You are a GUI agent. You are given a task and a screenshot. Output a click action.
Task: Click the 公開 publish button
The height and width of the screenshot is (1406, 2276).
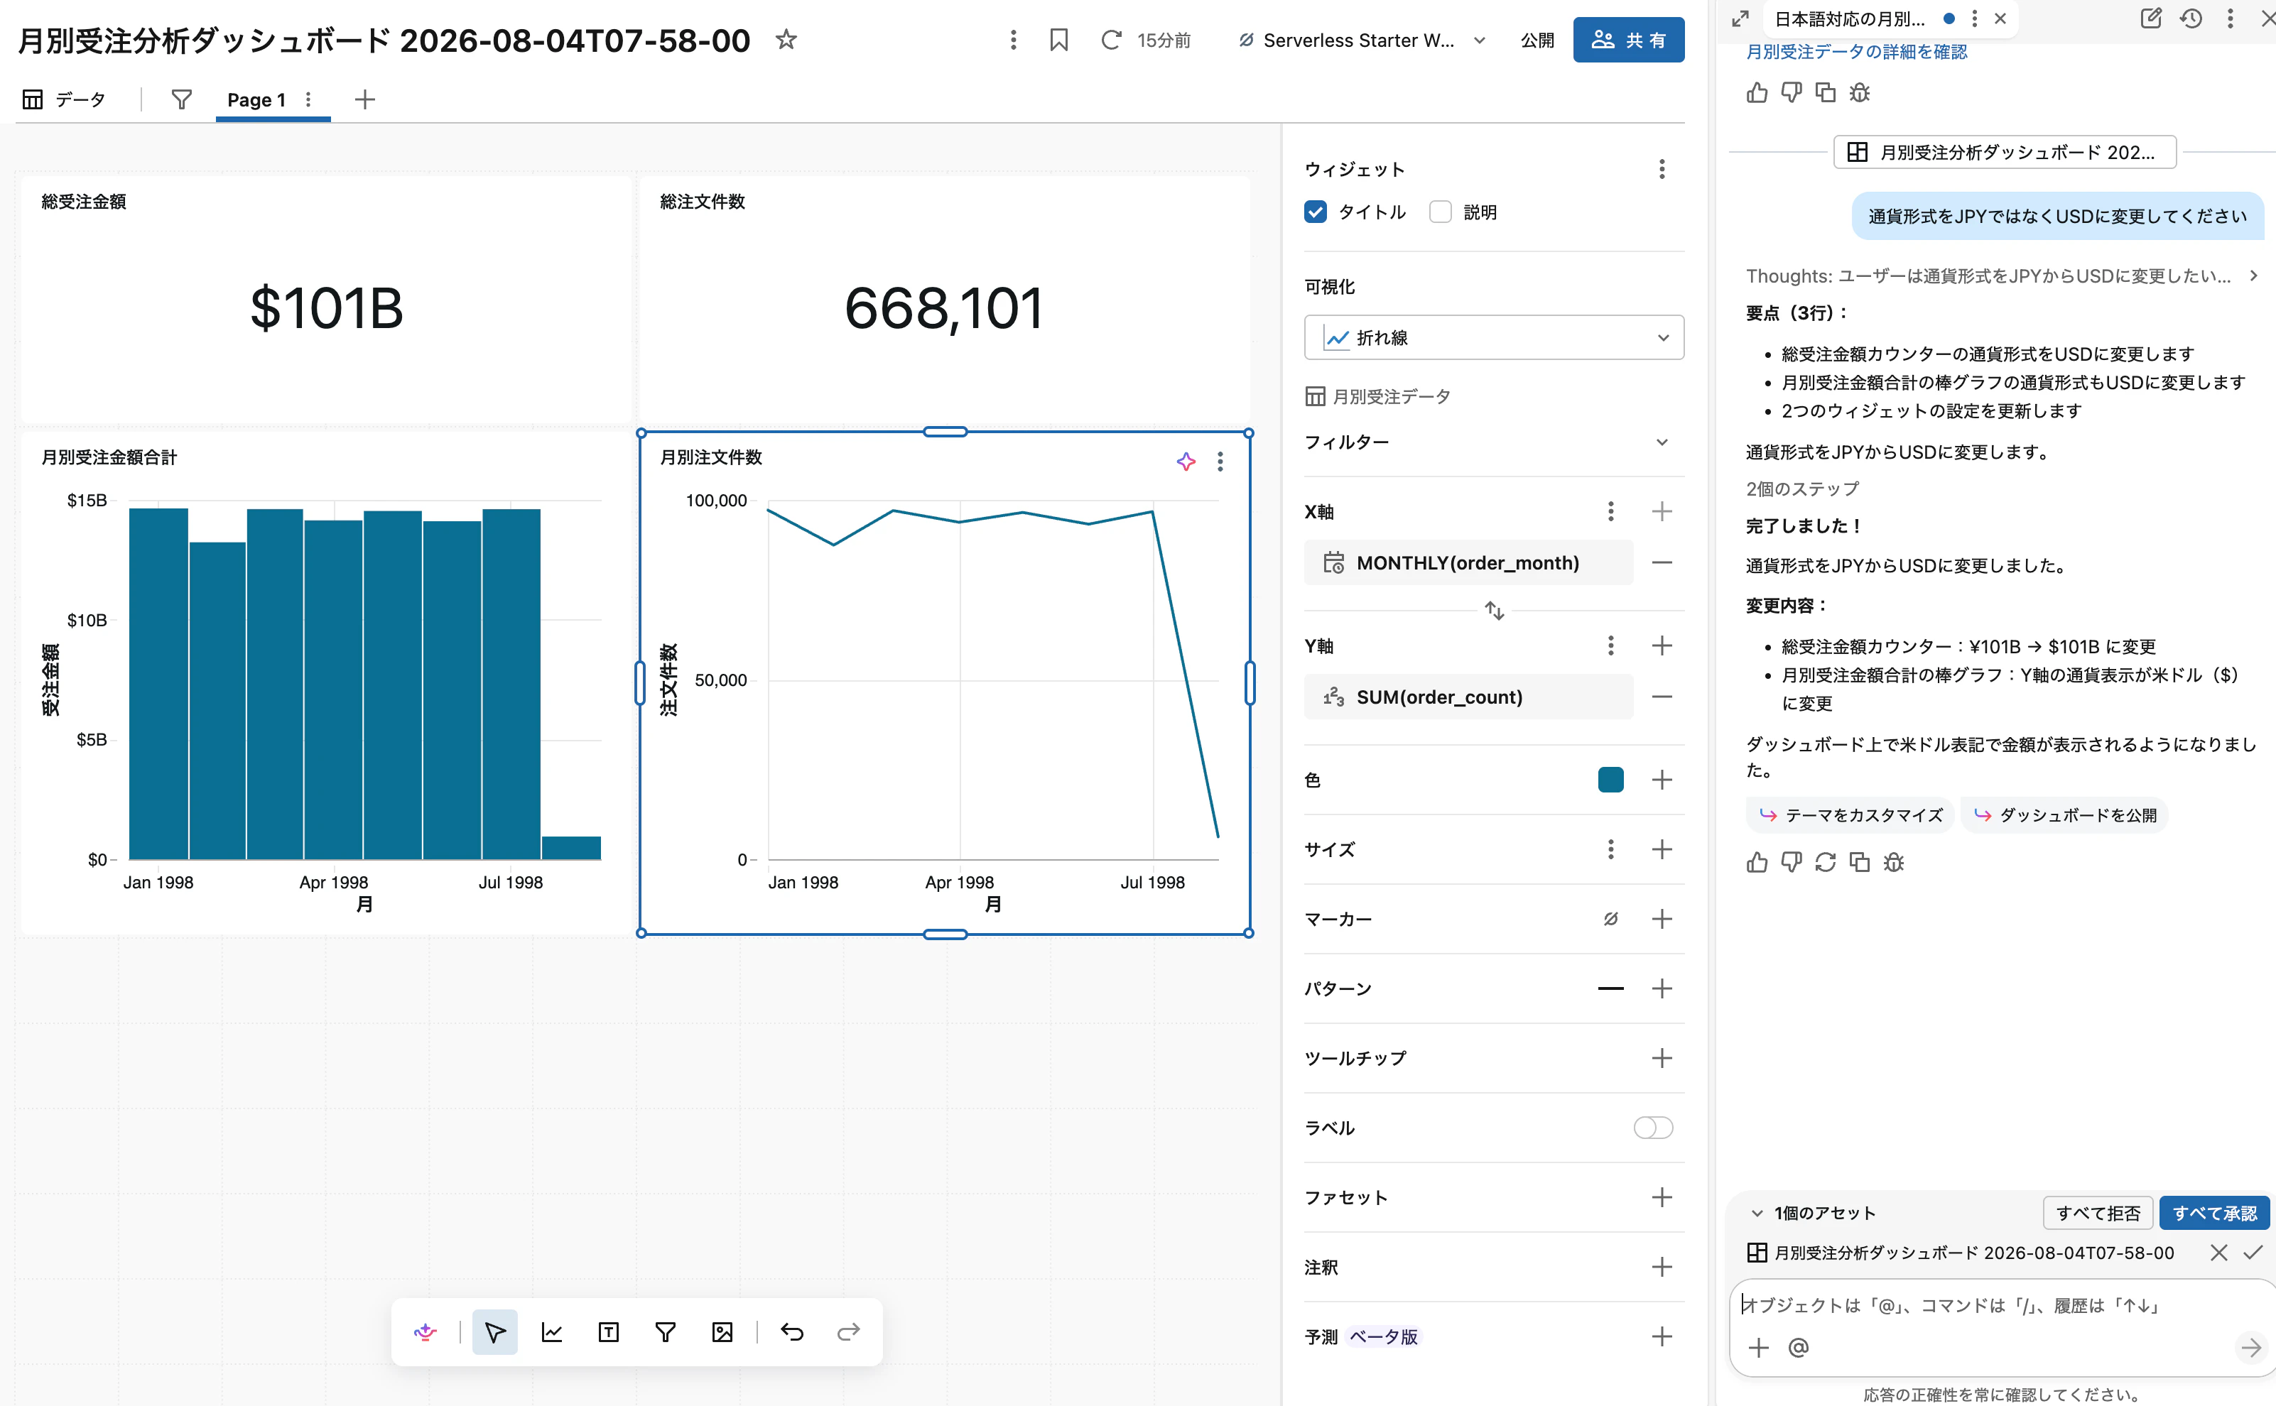point(1537,40)
